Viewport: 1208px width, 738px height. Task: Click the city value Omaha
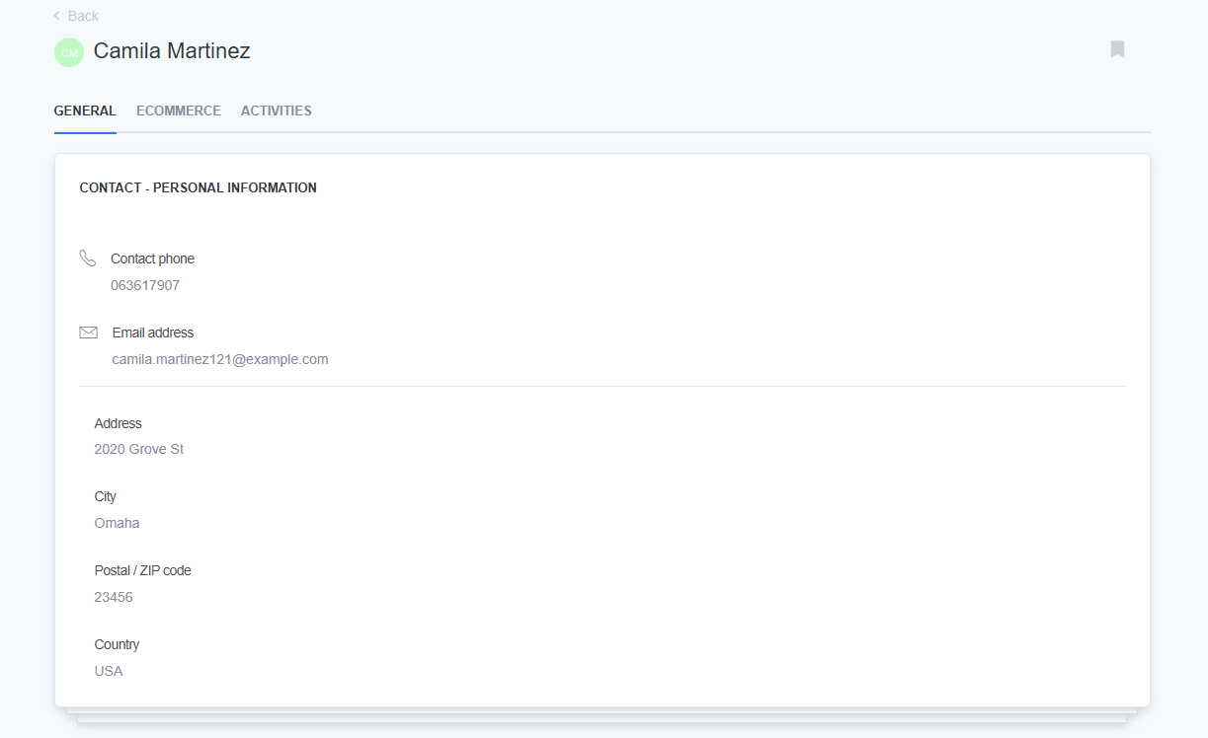pos(117,524)
